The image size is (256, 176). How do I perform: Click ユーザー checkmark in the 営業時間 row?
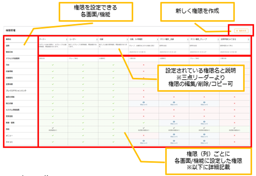click(83, 84)
